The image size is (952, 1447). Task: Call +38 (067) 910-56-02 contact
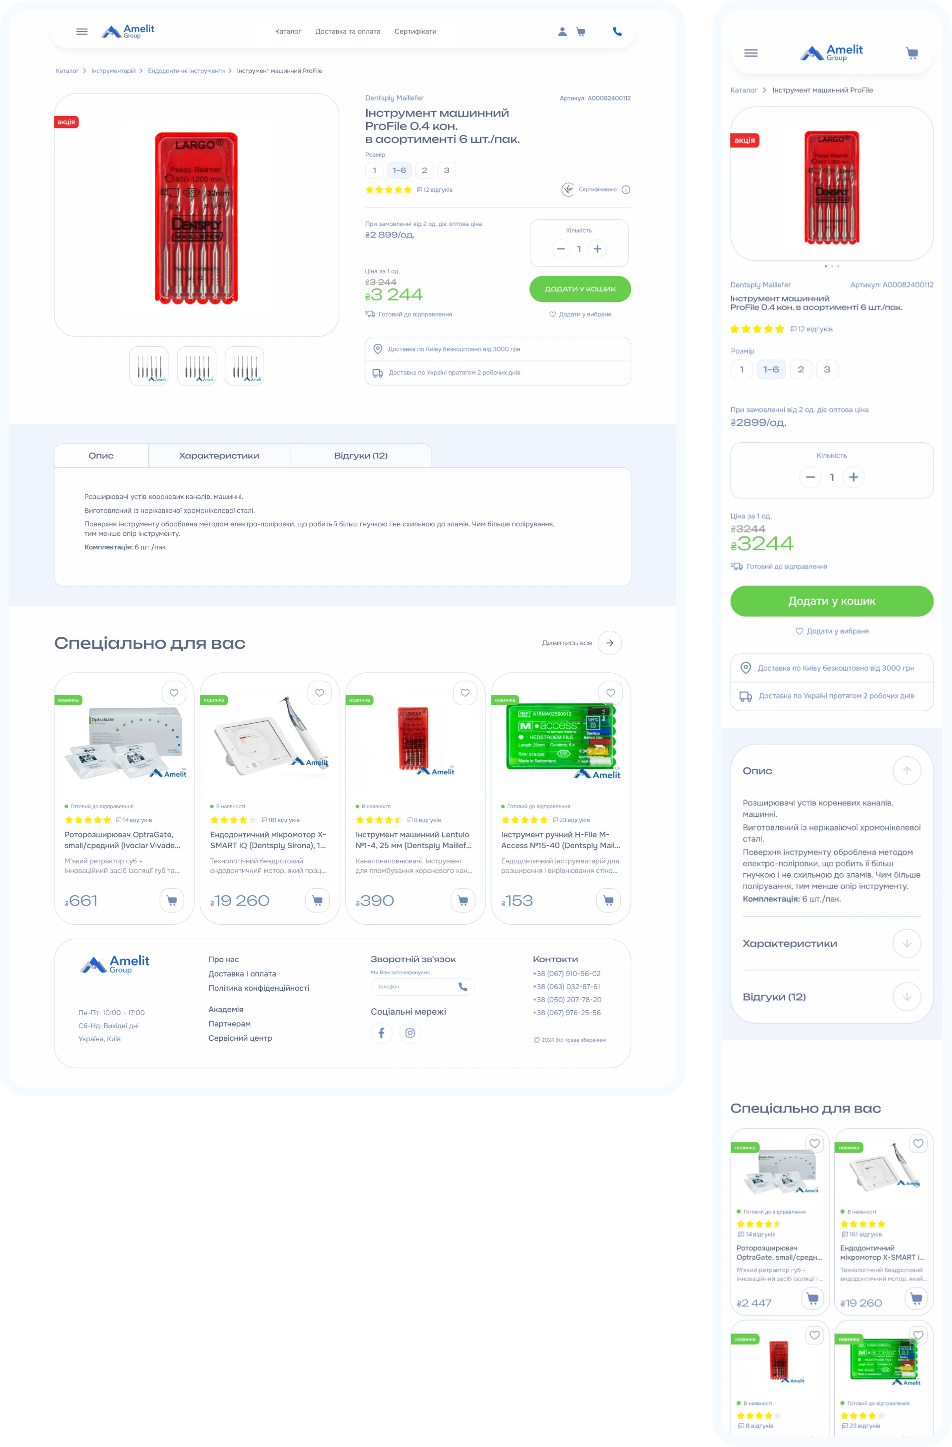tap(566, 974)
